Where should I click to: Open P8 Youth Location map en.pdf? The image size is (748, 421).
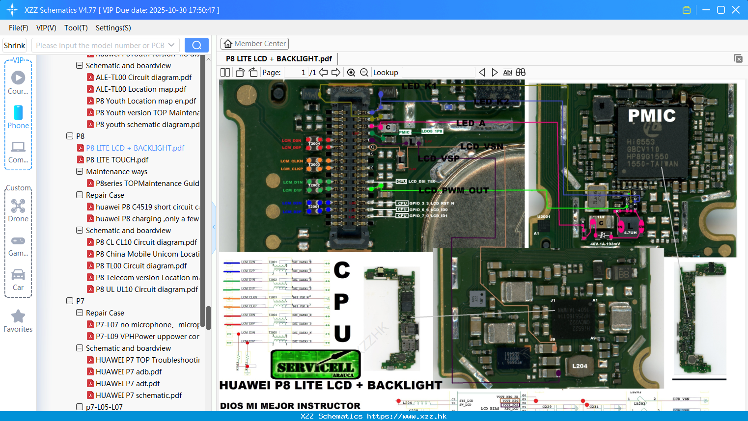coord(146,101)
